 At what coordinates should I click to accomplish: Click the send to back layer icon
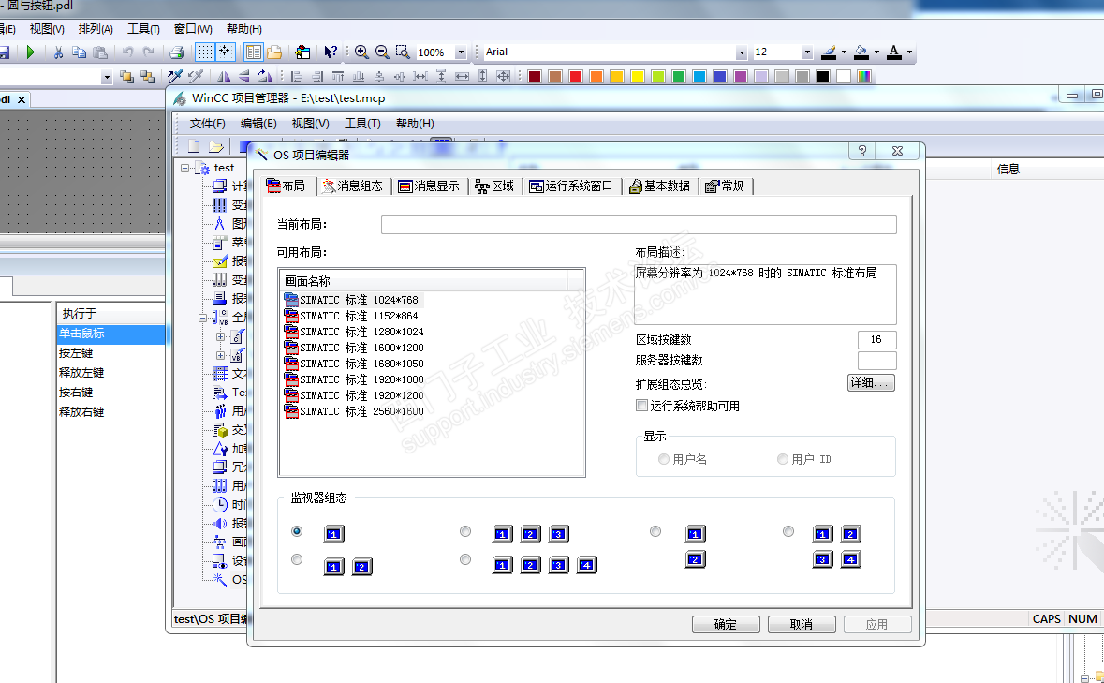coord(147,76)
